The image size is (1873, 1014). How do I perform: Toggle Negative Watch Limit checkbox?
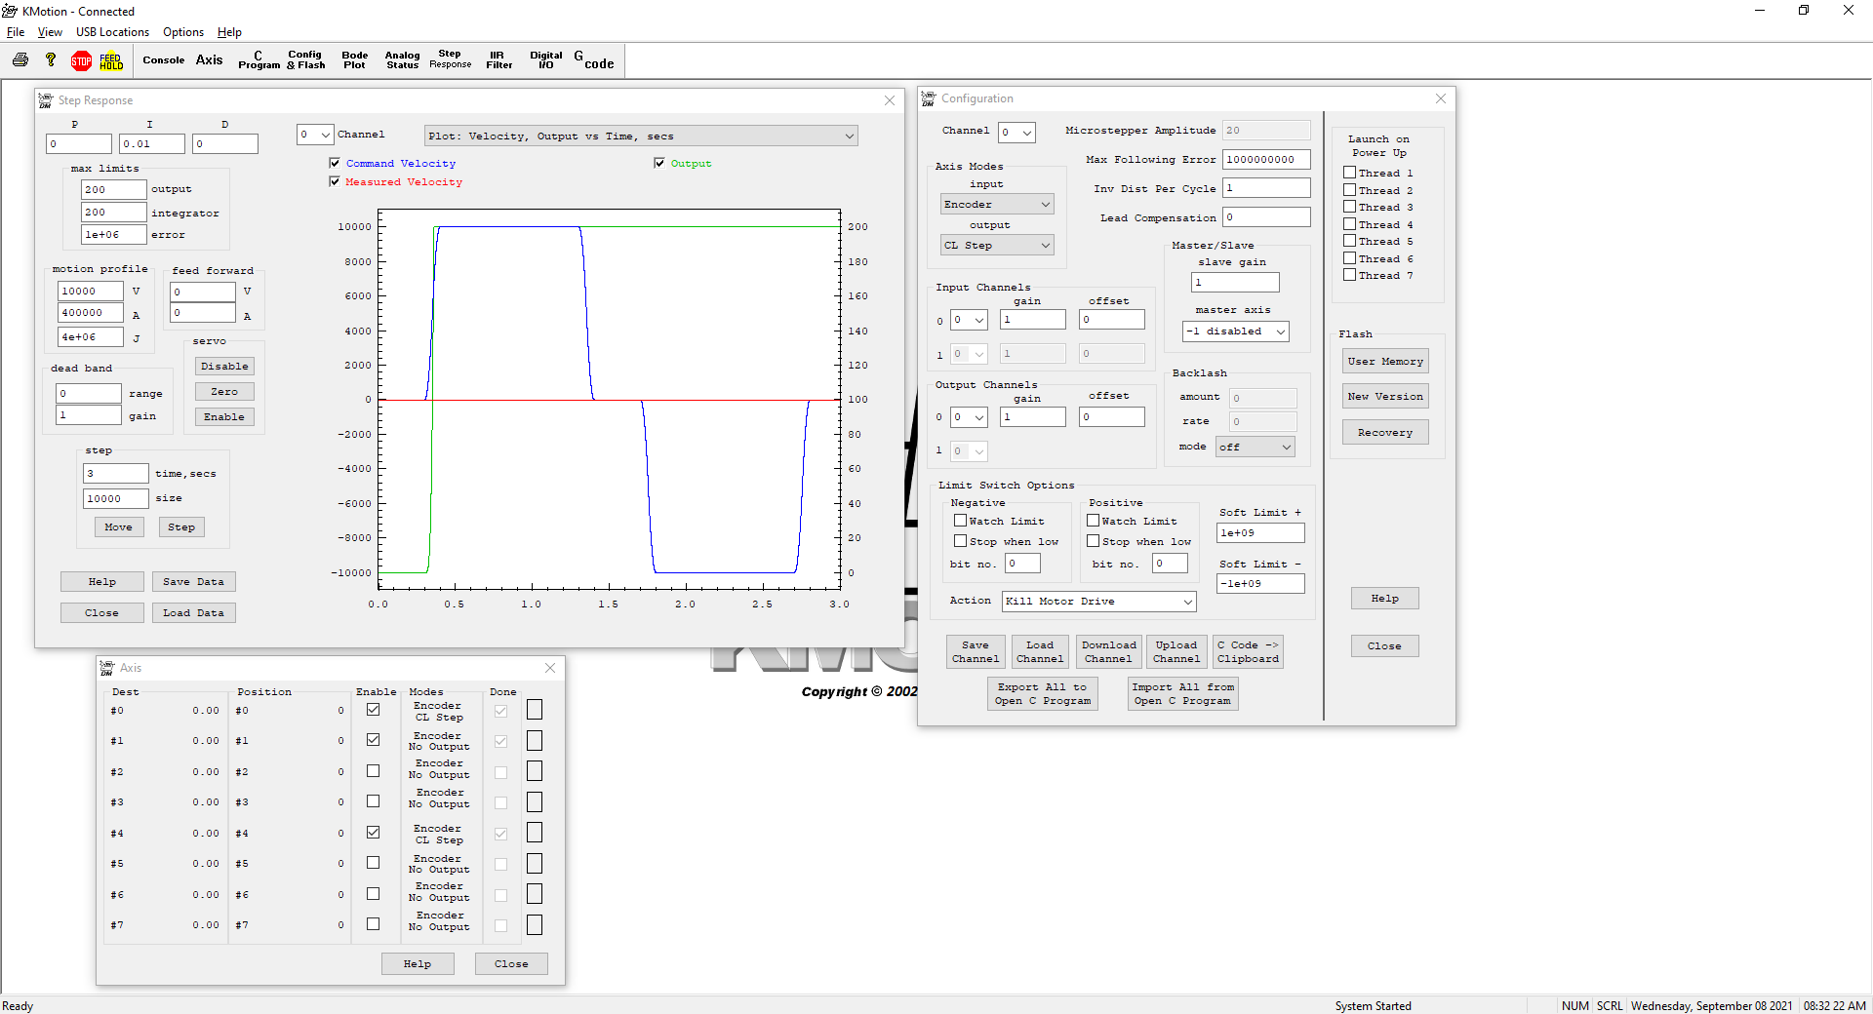click(961, 521)
